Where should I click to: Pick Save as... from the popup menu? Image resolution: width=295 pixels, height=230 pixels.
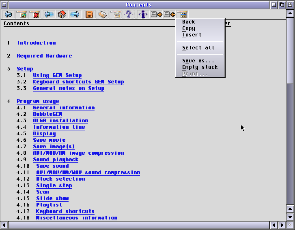click(198, 61)
